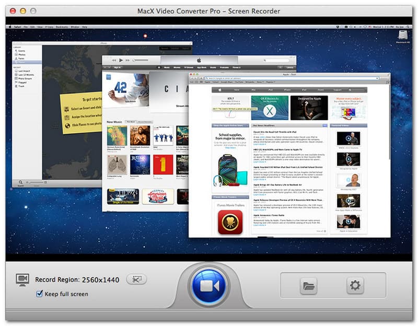Open the Safari menu in previewed menubar

click(17, 27)
